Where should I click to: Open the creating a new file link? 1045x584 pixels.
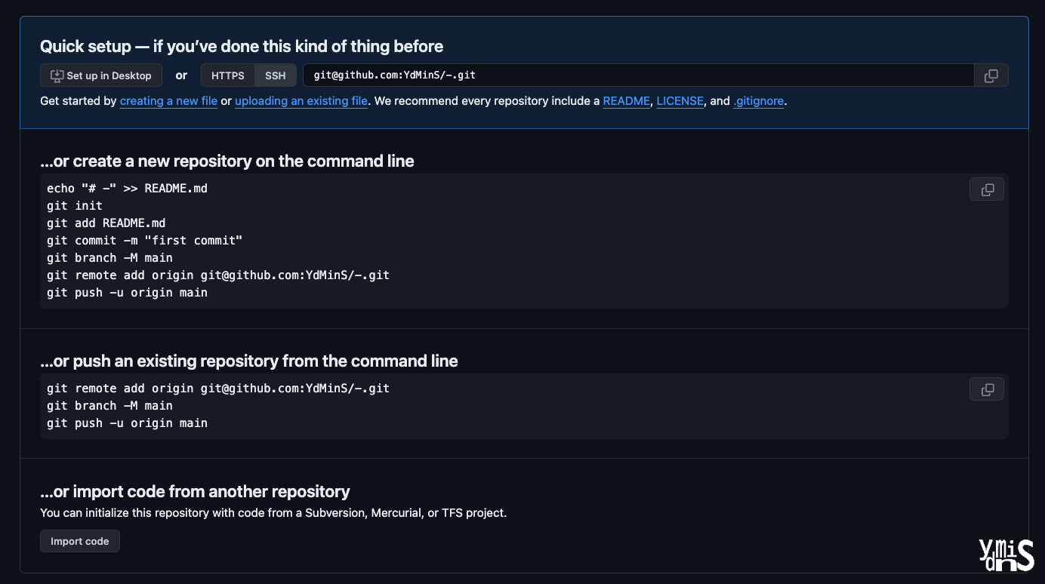168,101
